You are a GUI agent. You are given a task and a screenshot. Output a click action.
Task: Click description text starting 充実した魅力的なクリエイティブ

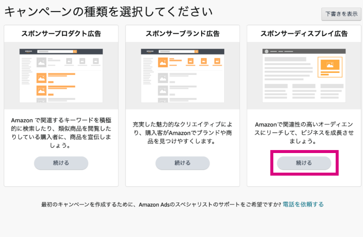(182, 133)
